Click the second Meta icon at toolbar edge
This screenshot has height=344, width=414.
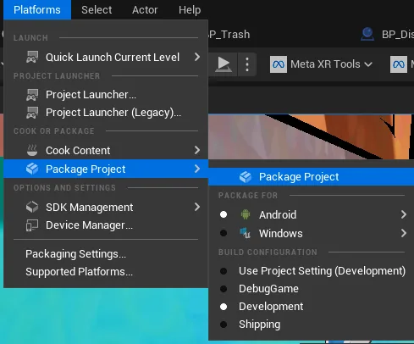pos(399,64)
